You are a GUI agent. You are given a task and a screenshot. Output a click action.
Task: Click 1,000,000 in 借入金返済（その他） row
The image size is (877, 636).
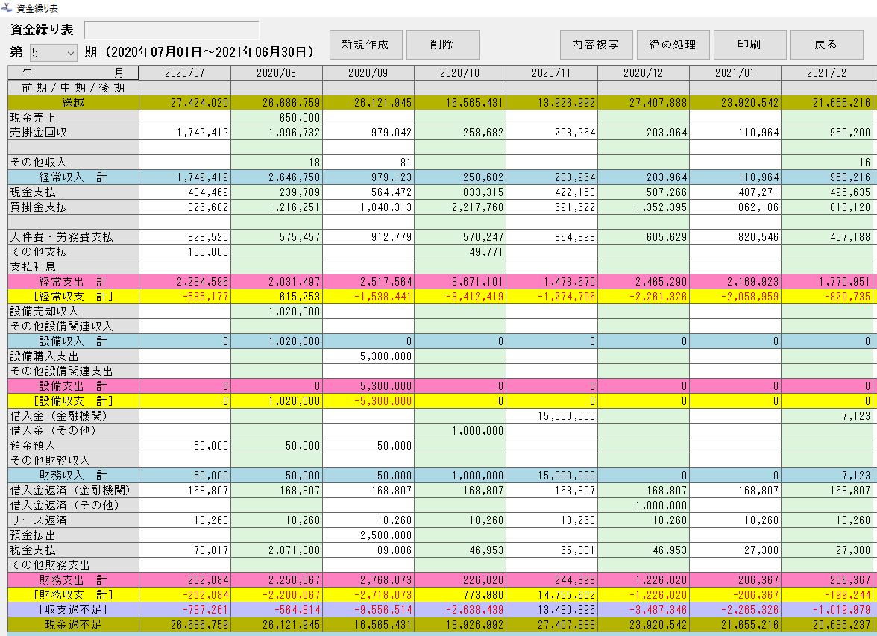(643, 506)
